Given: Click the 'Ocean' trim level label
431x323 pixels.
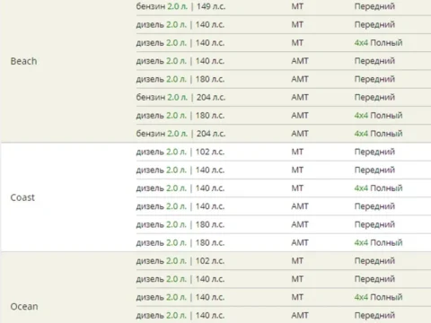Looking at the screenshot, I should click(x=24, y=307).
